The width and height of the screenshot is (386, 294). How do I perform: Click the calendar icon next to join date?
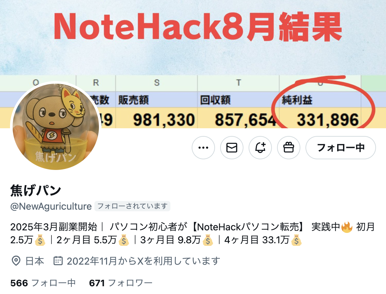(x=58, y=261)
